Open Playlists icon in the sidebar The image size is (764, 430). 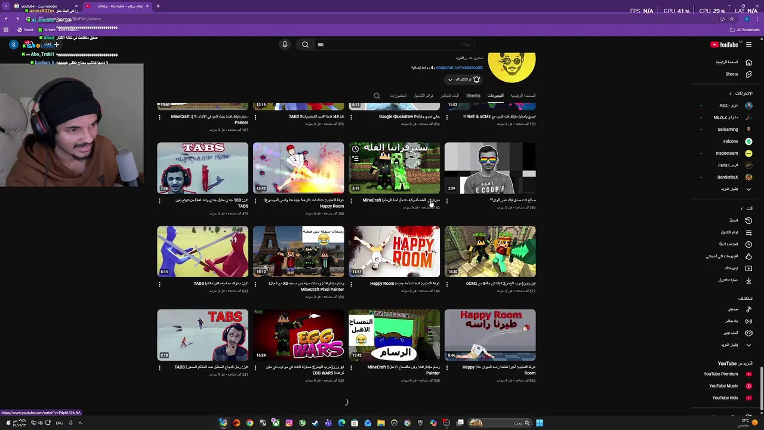tap(748, 232)
